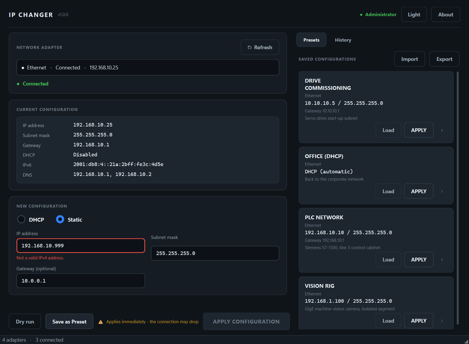The height and width of the screenshot is (344, 469).
Task: Open more options for Drive Commissioning preset
Action: pyautogui.click(x=442, y=130)
